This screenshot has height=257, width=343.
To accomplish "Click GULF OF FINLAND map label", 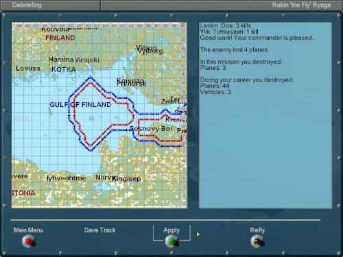I will (80, 105).
